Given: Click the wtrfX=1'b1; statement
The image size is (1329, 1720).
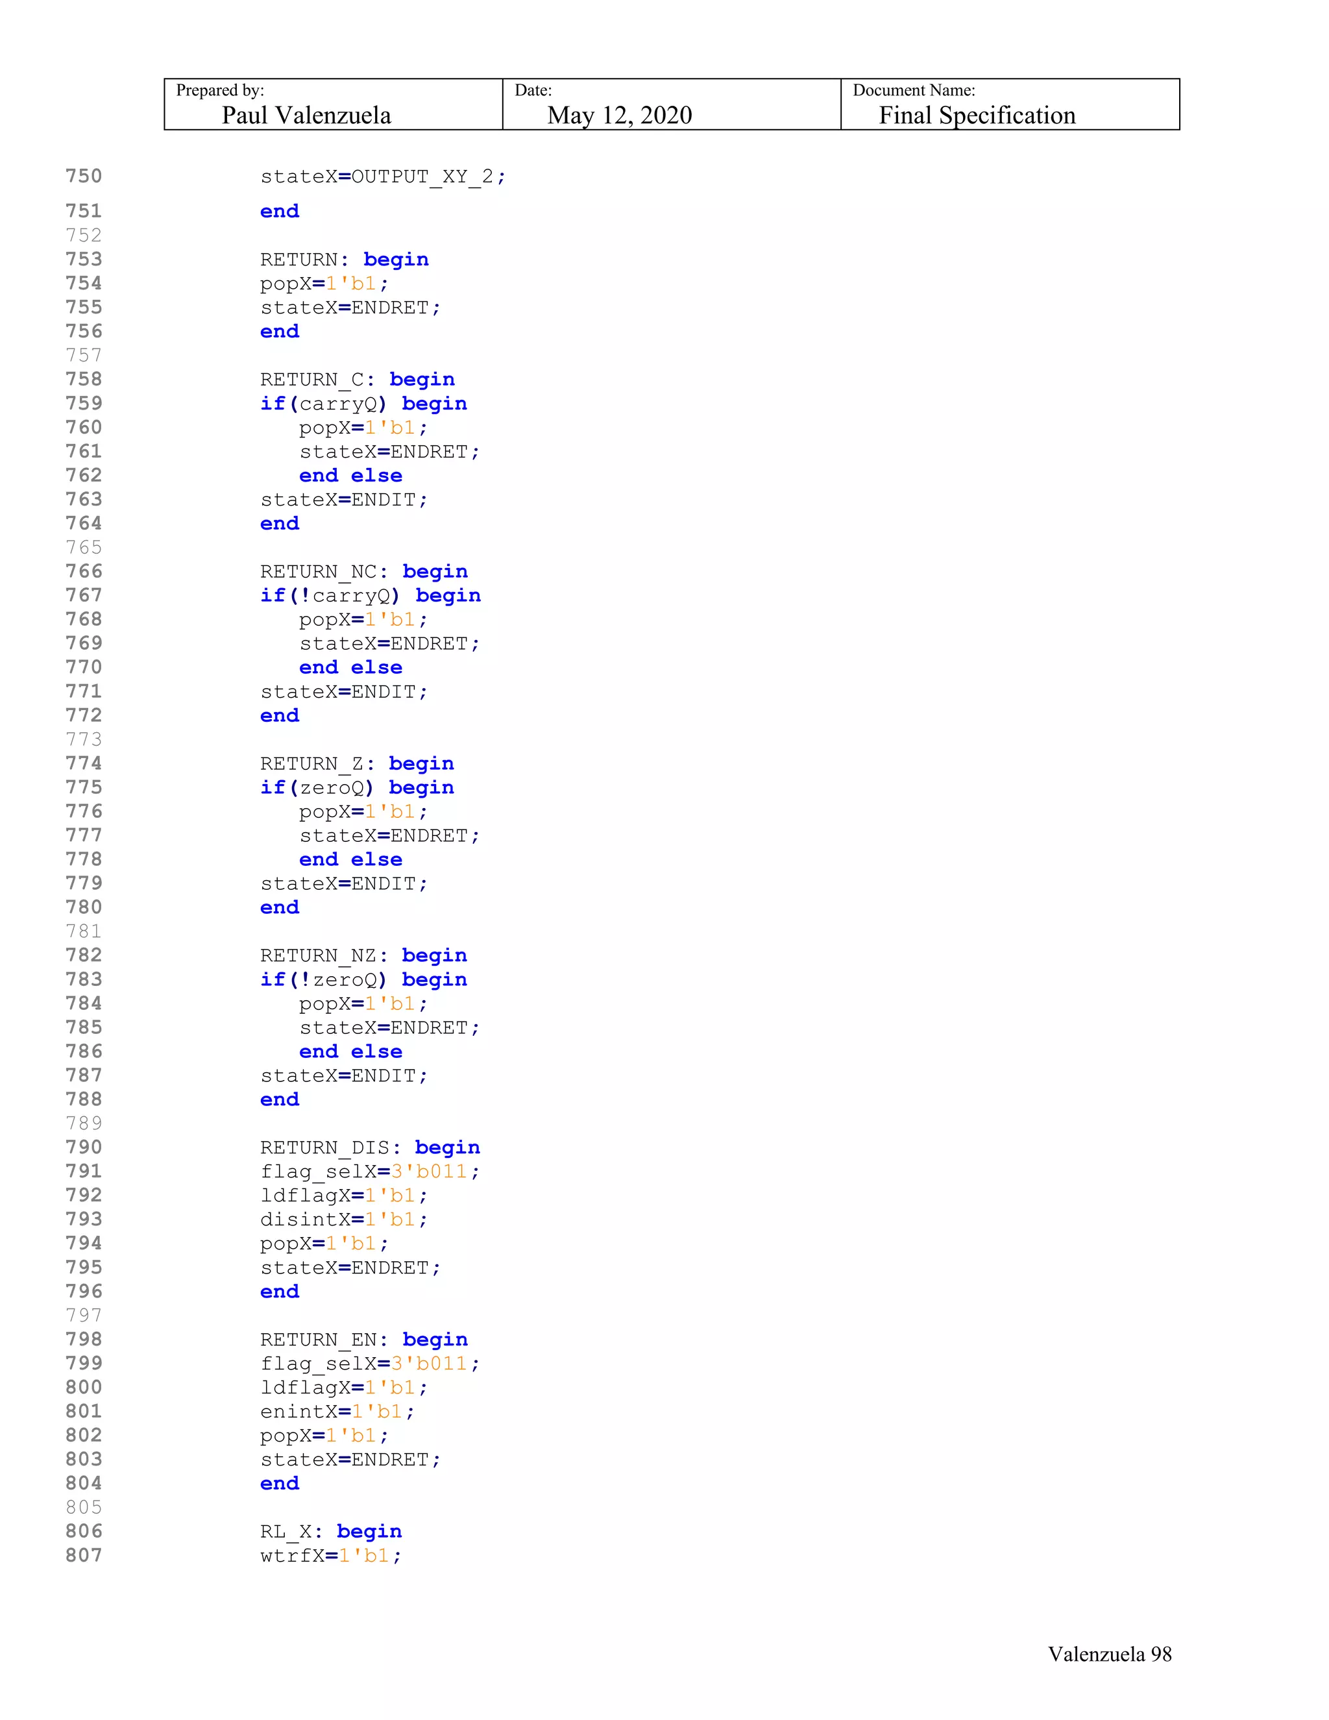Looking at the screenshot, I should (x=332, y=1555).
